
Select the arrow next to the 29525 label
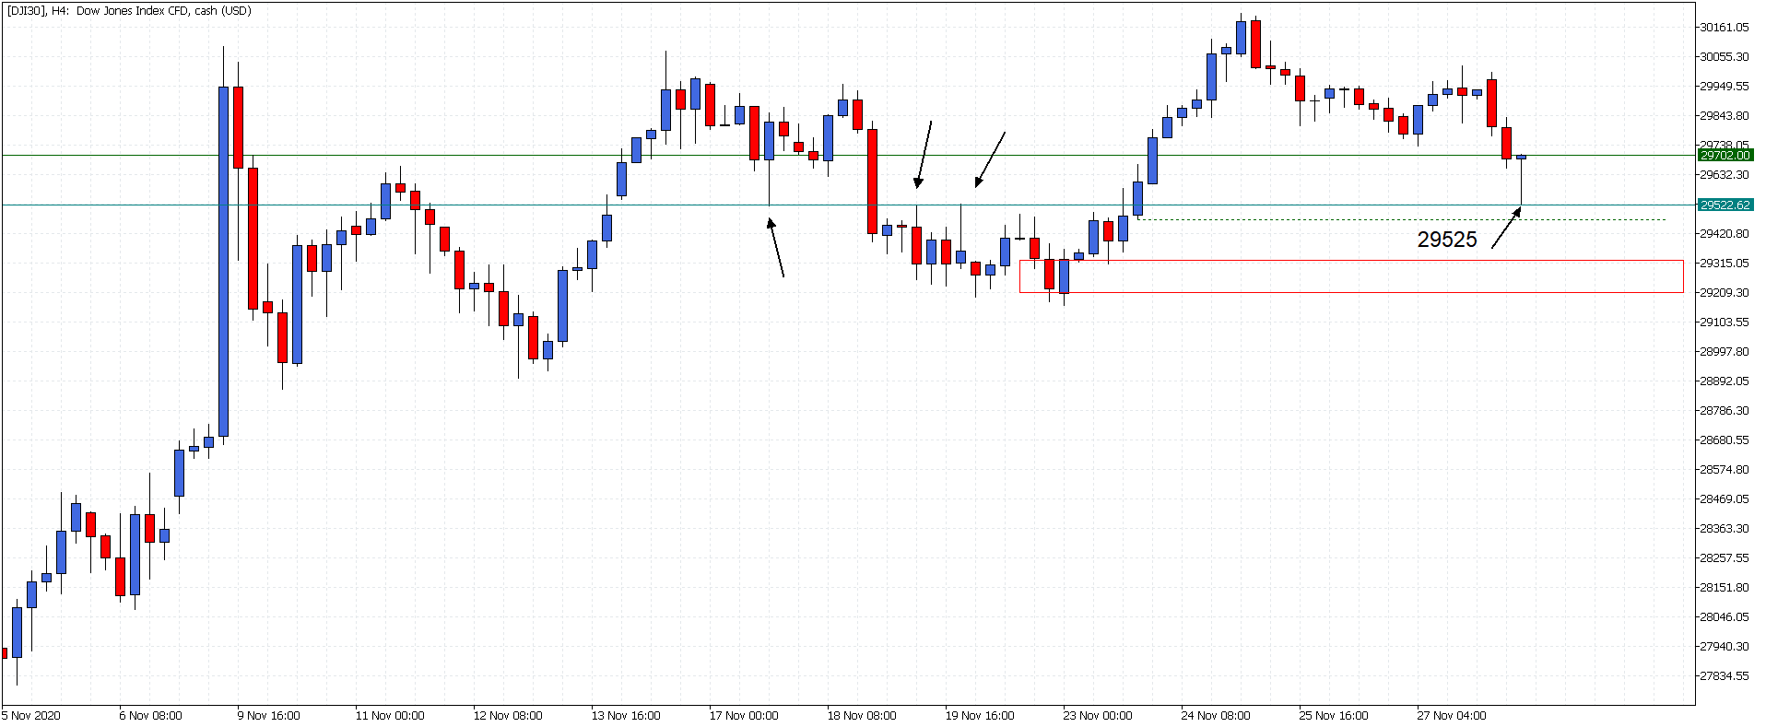point(1506,228)
